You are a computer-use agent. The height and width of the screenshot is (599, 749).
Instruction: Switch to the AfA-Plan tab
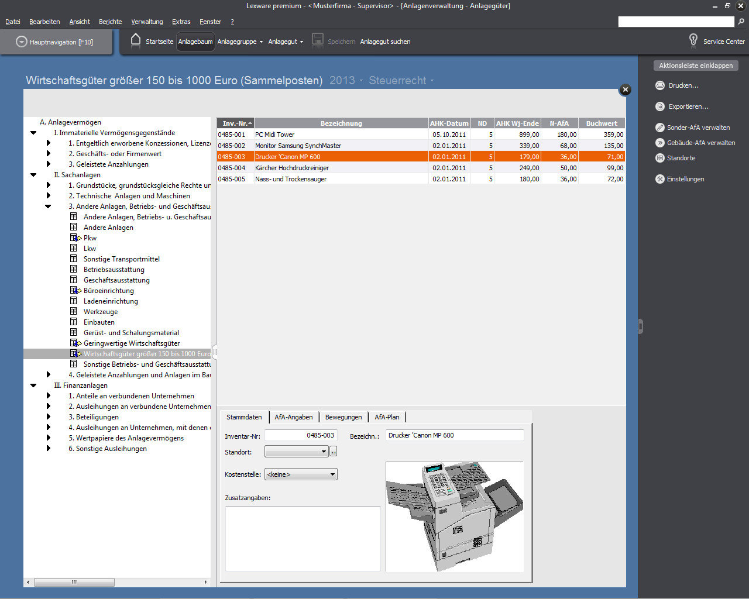(x=387, y=417)
